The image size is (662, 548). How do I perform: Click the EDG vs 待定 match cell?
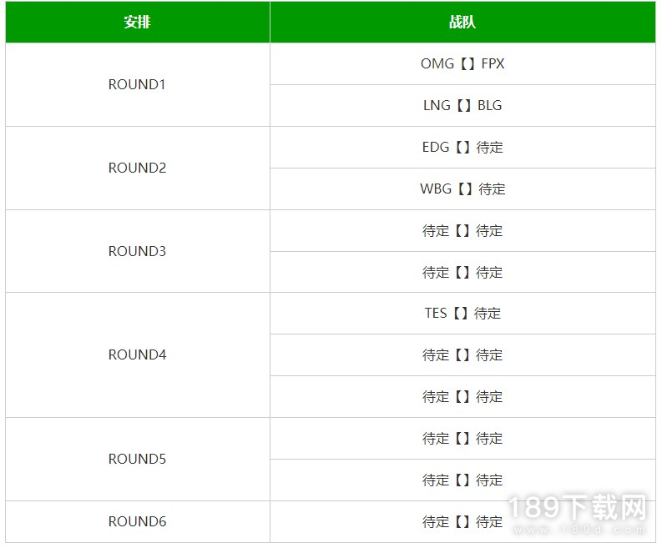[462, 148]
